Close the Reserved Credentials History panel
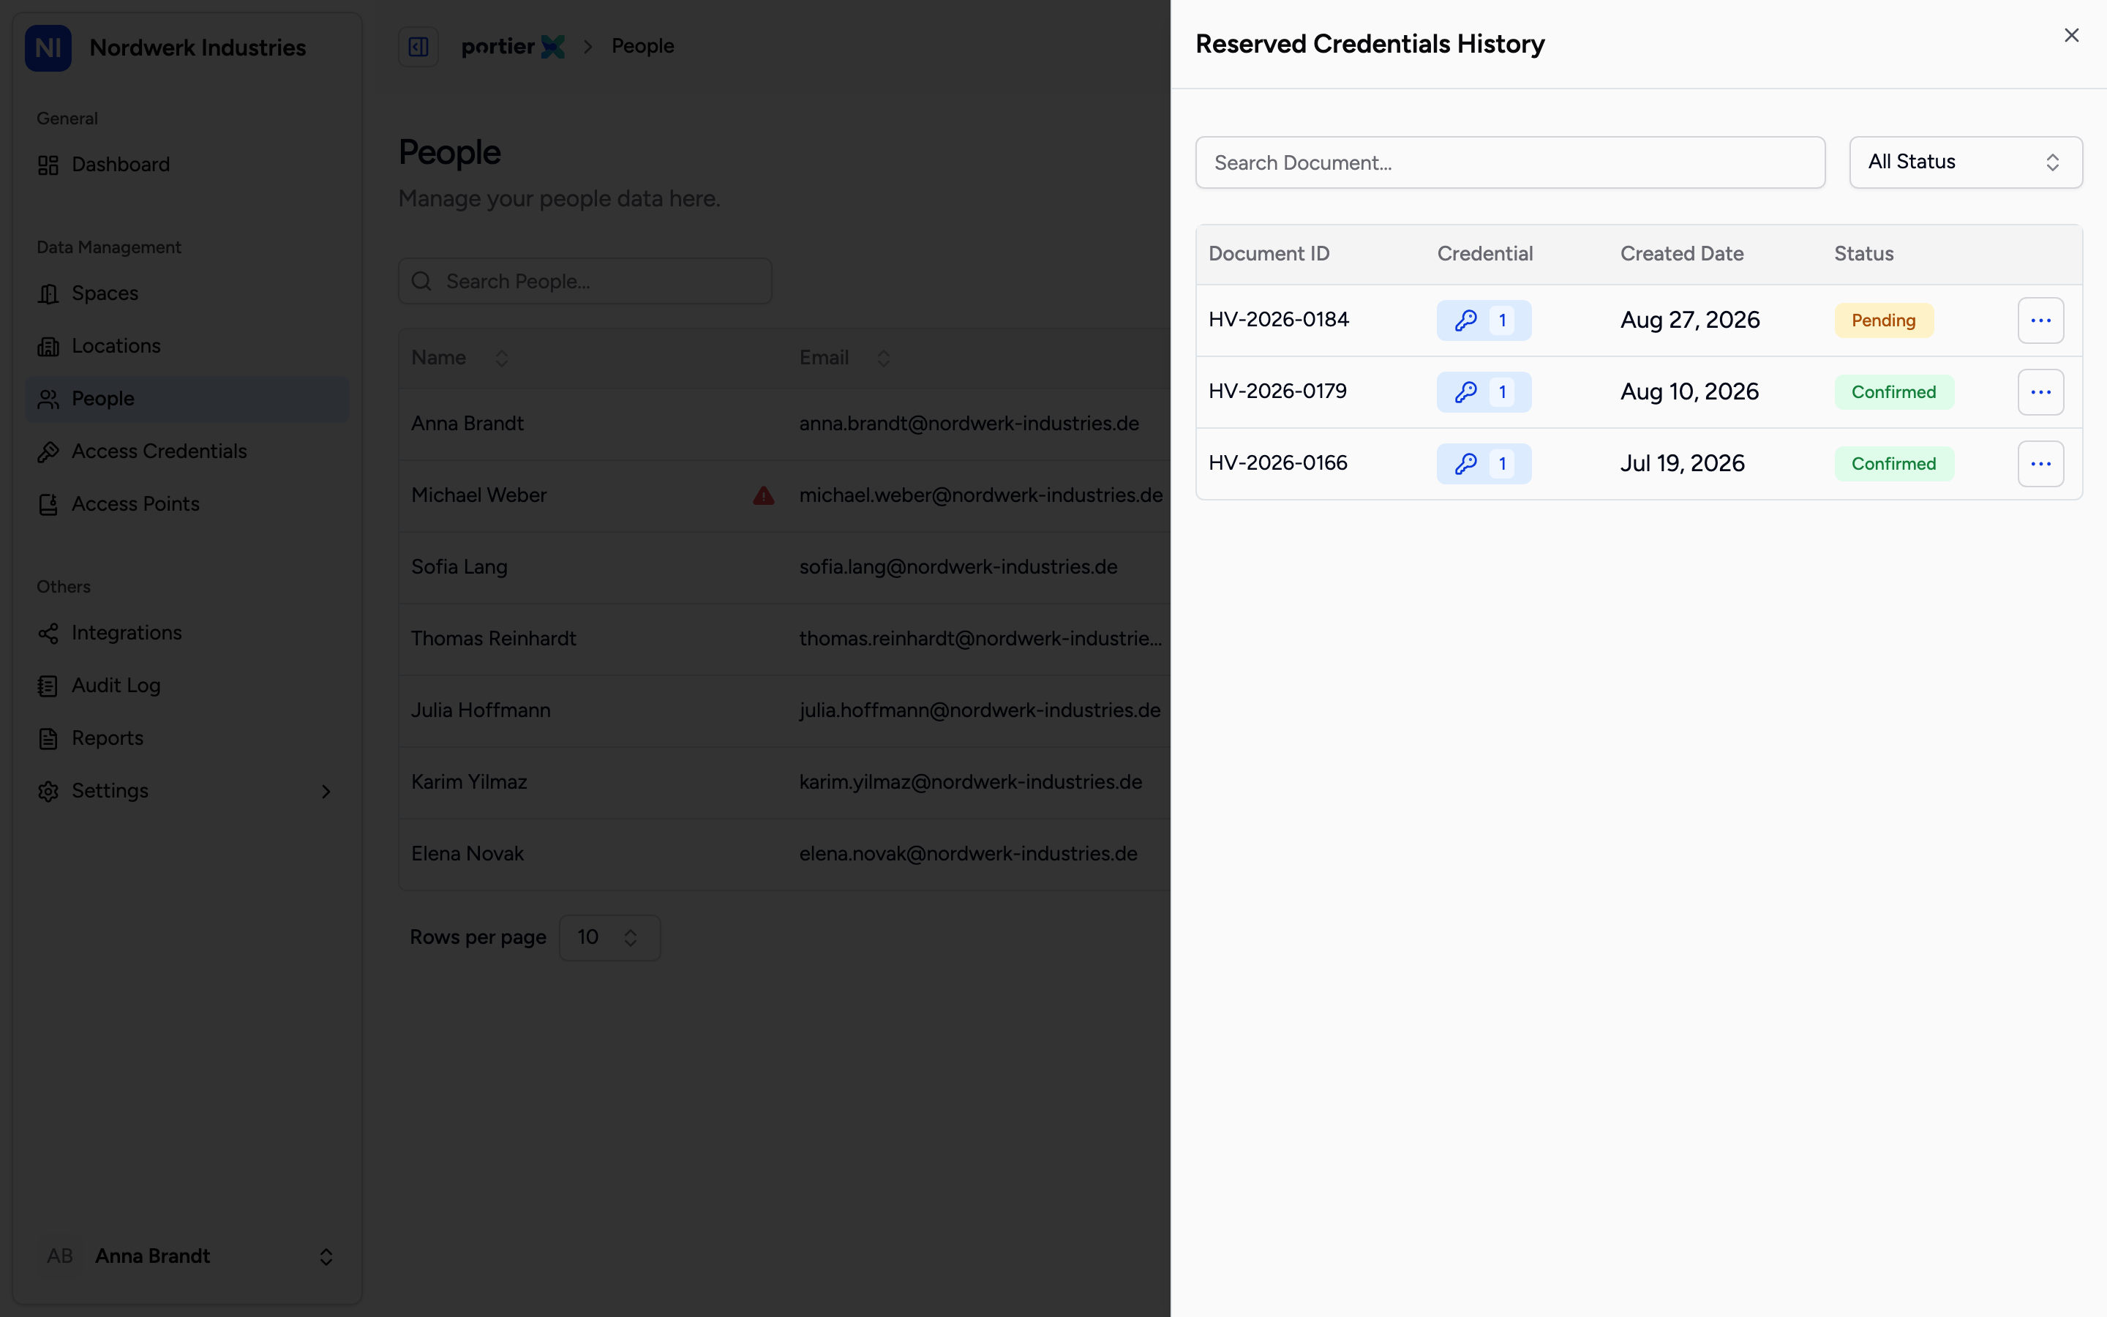The width and height of the screenshot is (2107, 1317). [2071, 35]
